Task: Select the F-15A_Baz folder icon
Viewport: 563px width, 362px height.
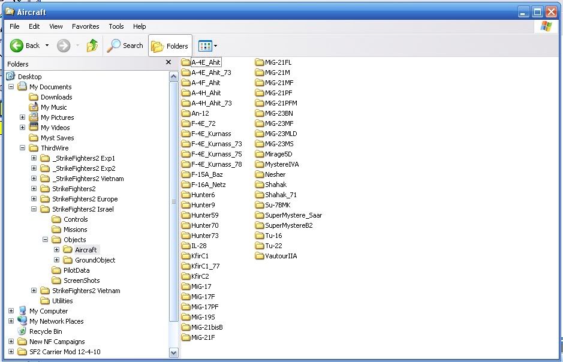Action: [186, 174]
